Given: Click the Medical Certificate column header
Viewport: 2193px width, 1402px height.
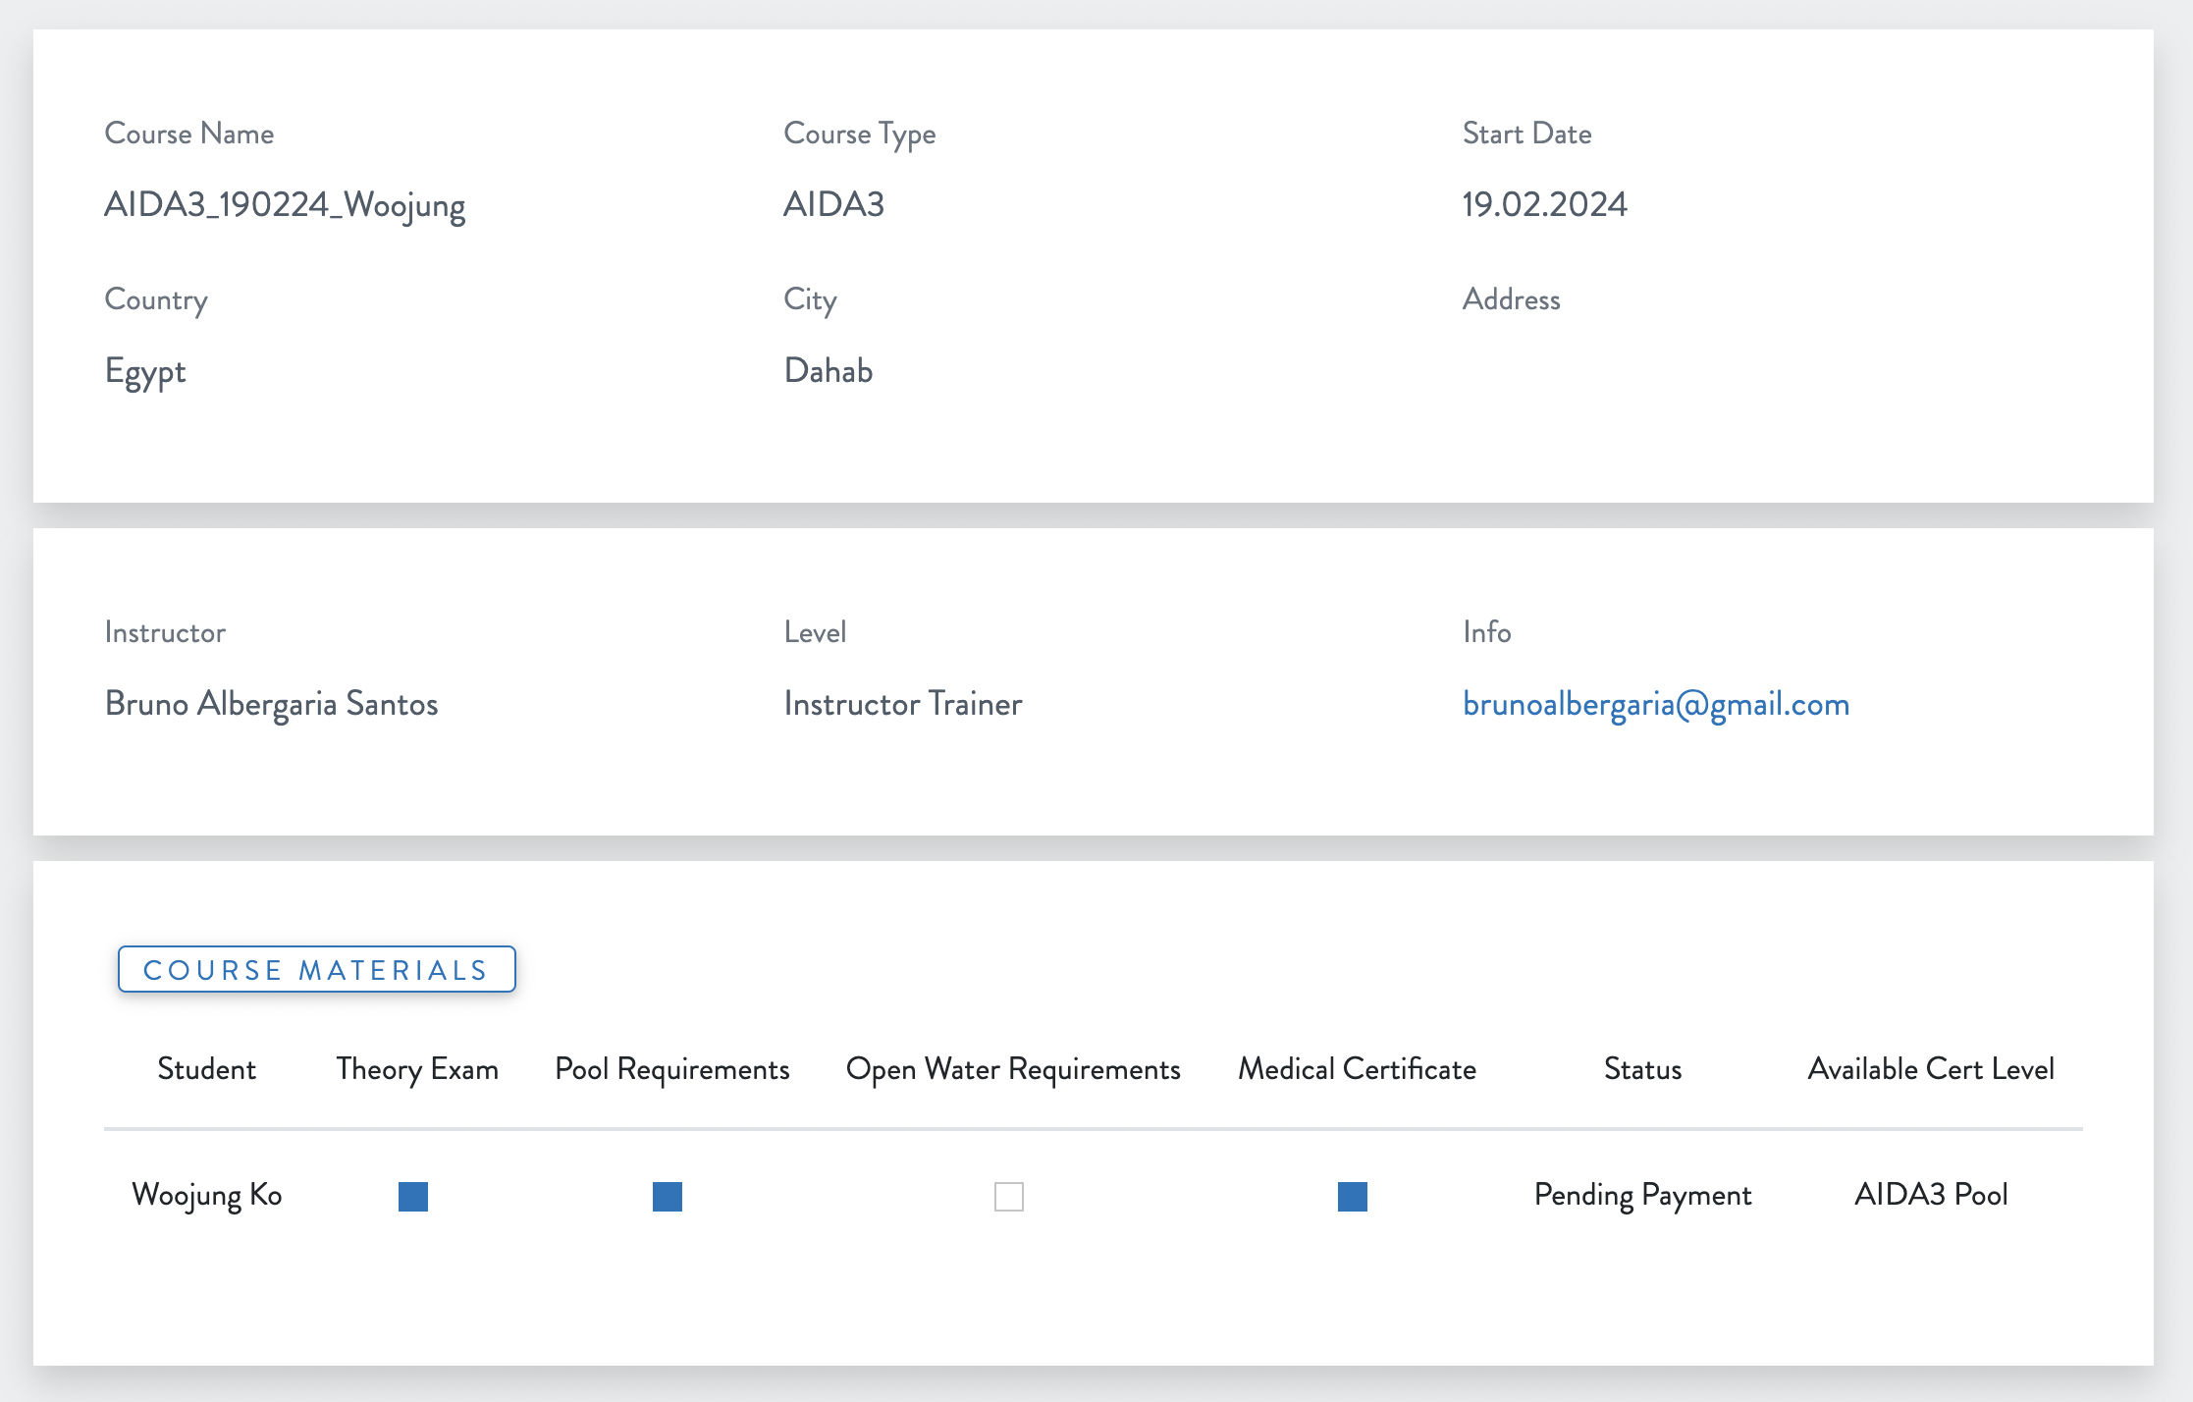Looking at the screenshot, I should click(x=1357, y=1068).
